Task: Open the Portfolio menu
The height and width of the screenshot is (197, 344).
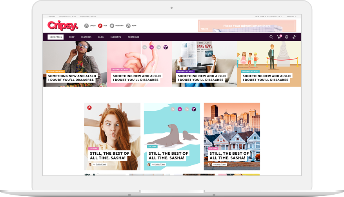Action: [x=134, y=37]
